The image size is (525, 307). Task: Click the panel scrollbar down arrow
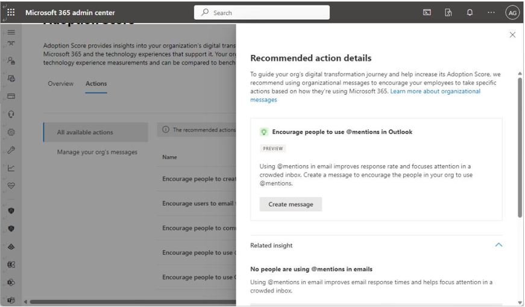tap(520, 303)
